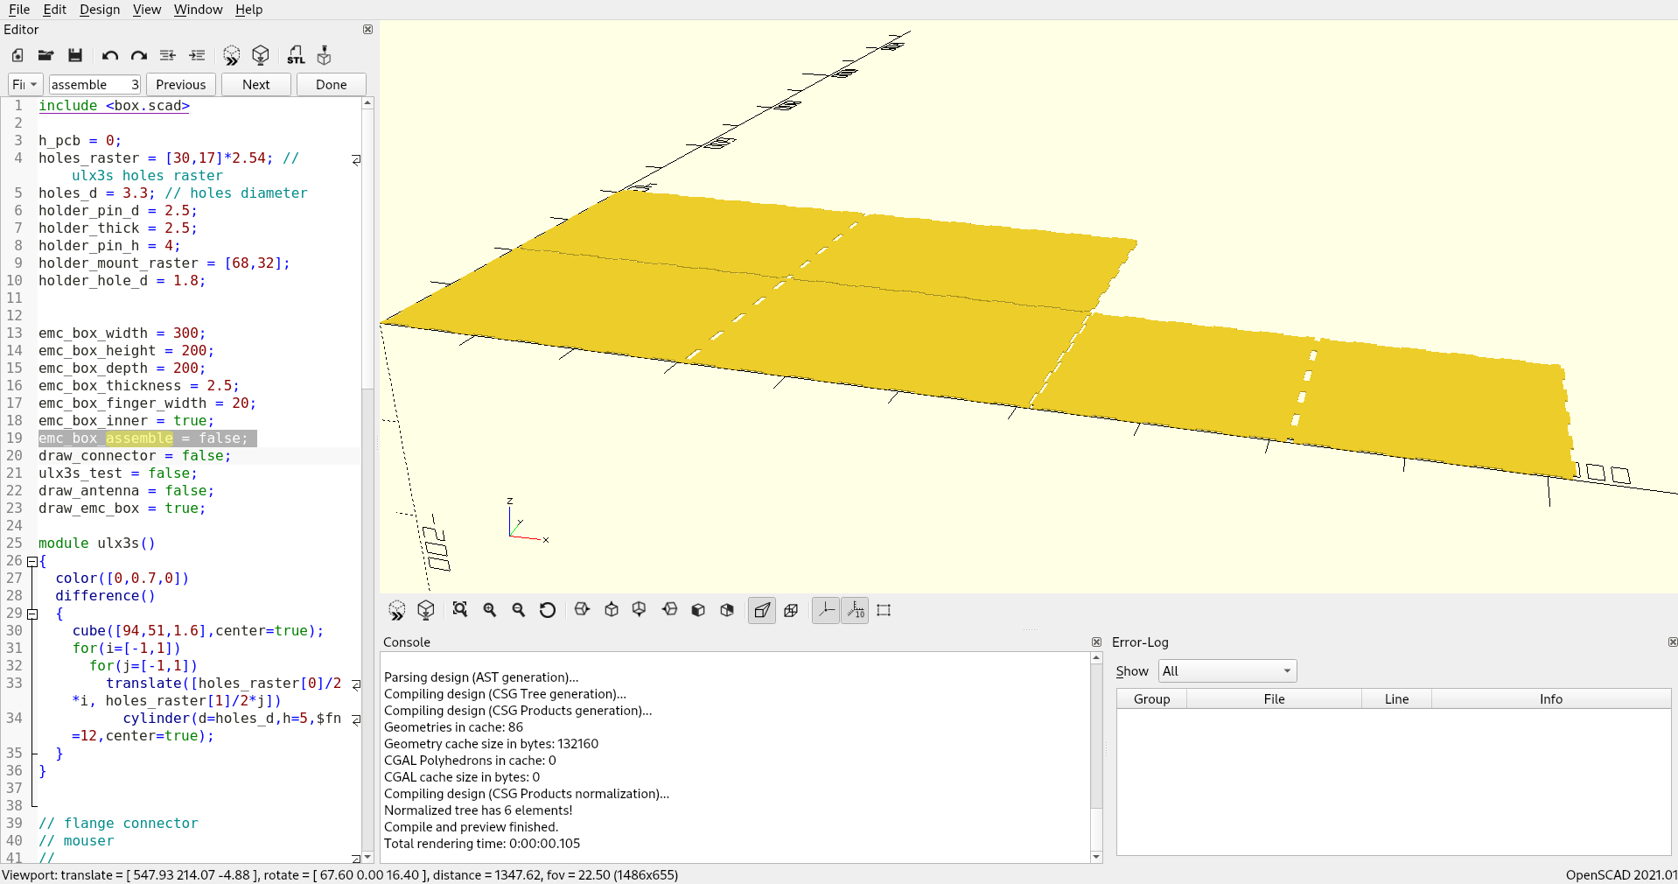Viewport: 1678px width, 884px height.
Task: Click the Zoom In magnifier icon
Action: click(x=490, y=610)
